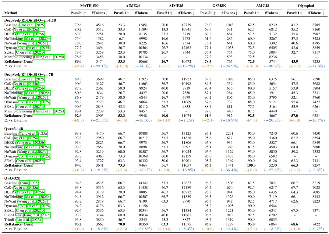Select the Olympiad column header

click(x=306, y=6)
